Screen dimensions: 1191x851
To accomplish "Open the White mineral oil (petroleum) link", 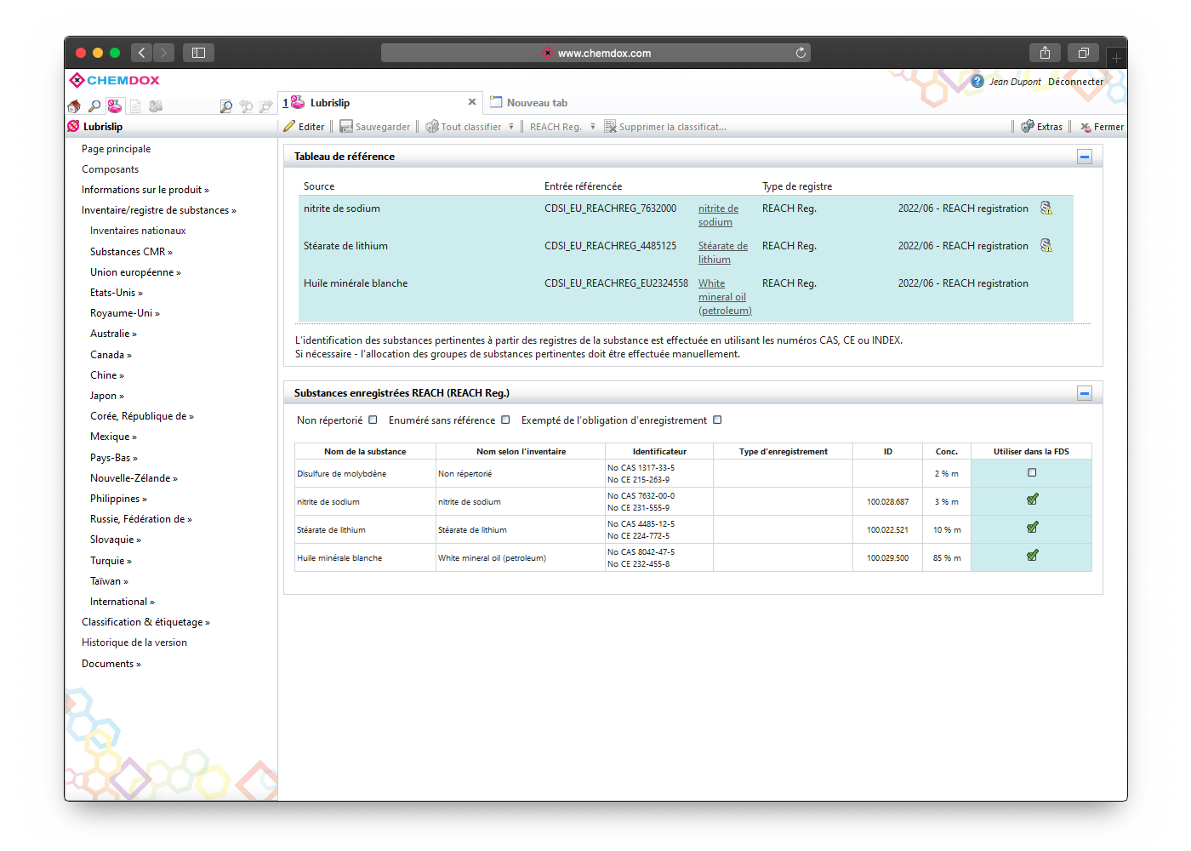I will pos(725,297).
